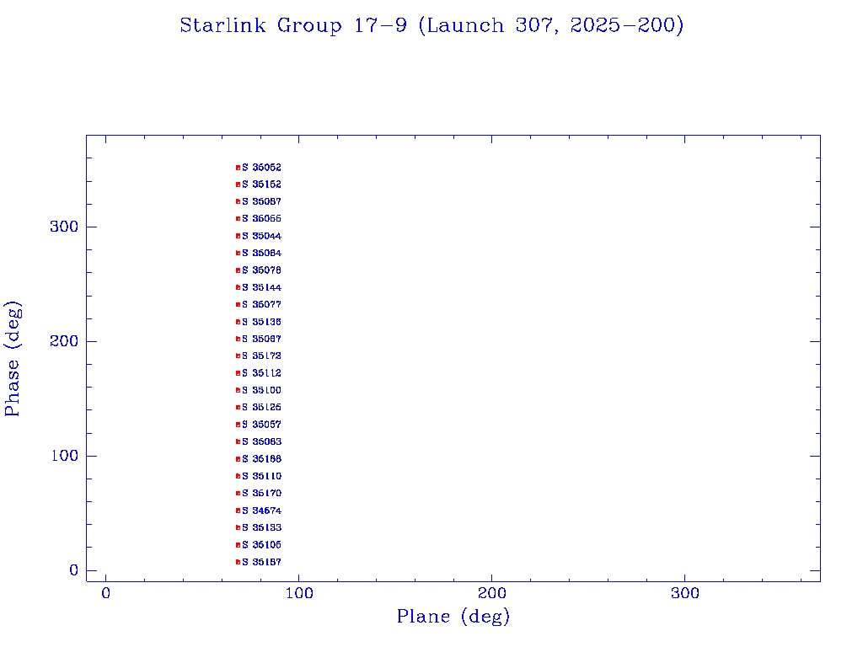Pick the red marker for S 35100

239,390
